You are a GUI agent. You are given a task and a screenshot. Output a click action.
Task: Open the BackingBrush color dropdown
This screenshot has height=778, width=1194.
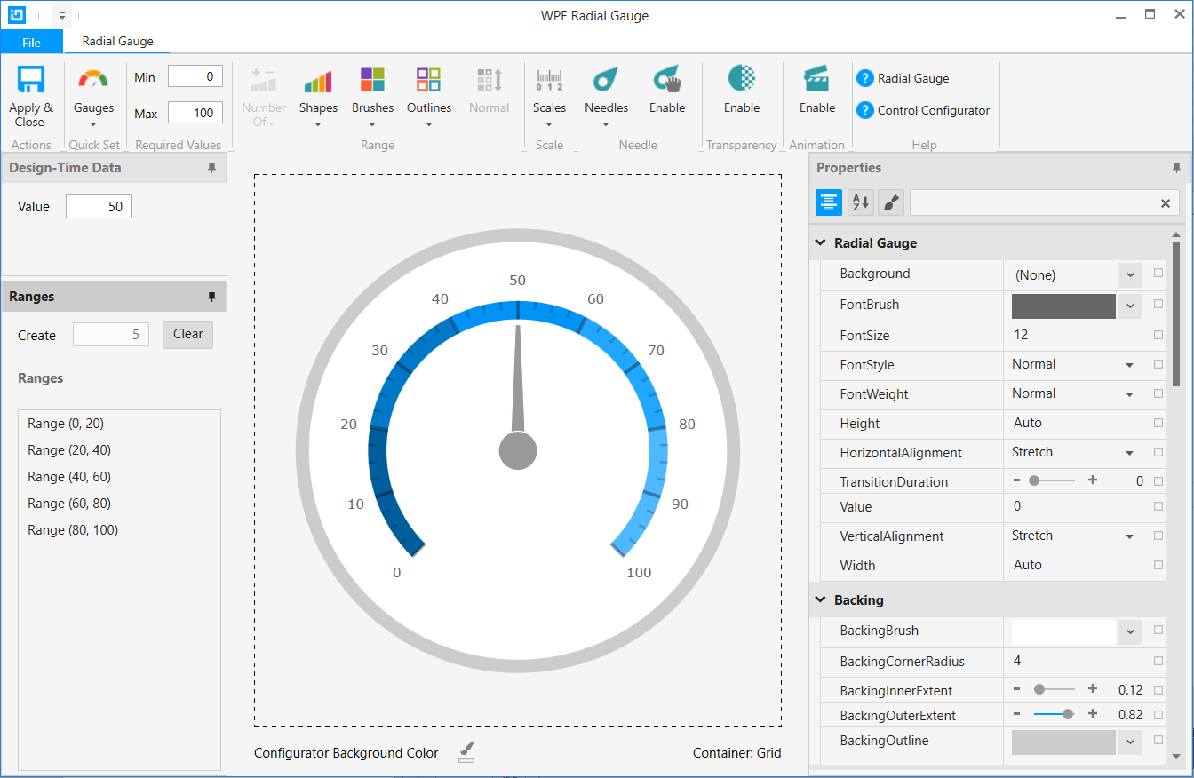click(x=1130, y=631)
